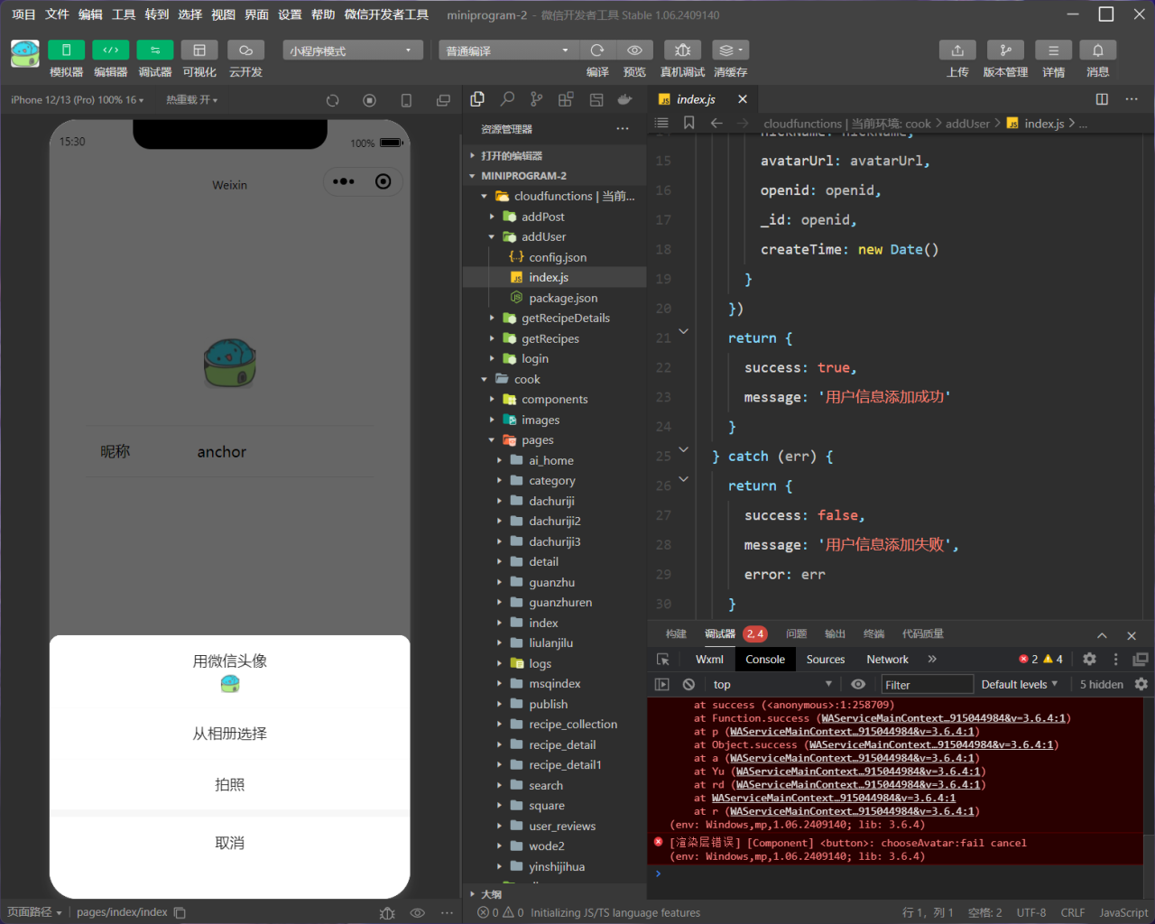Click the split editor icon
Screen dimensions: 1155x924
pos(1102,99)
